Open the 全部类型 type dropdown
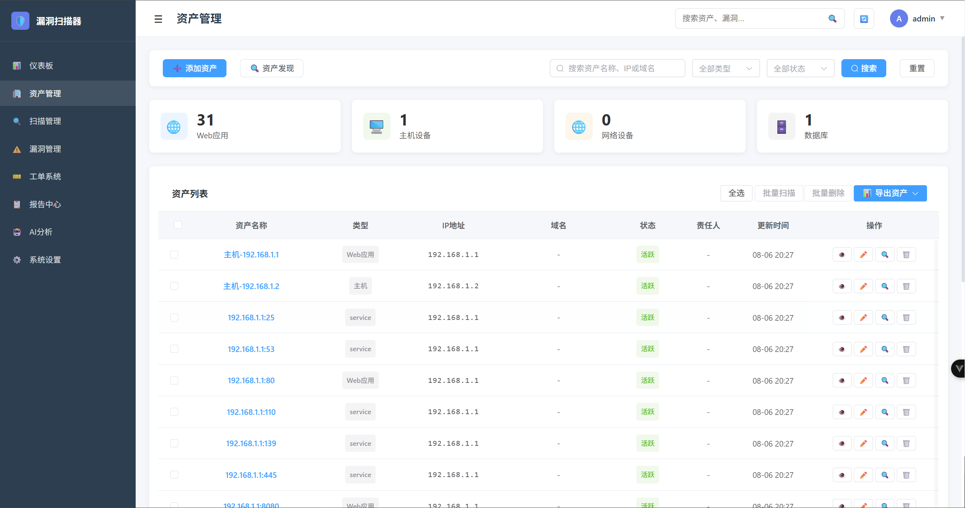965x508 pixels. click(725, 68)
